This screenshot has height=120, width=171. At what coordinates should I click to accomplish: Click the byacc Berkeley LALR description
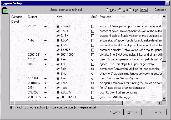tap(127, 64)
